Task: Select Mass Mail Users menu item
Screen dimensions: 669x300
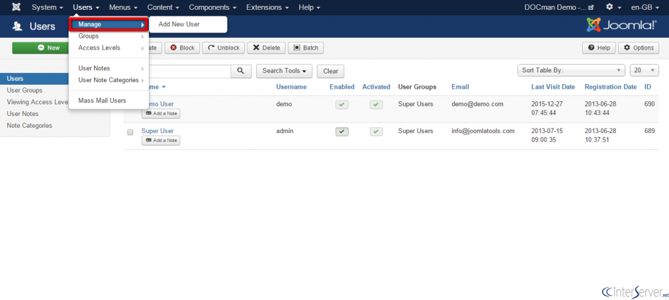Action: (x=108, y=100)
